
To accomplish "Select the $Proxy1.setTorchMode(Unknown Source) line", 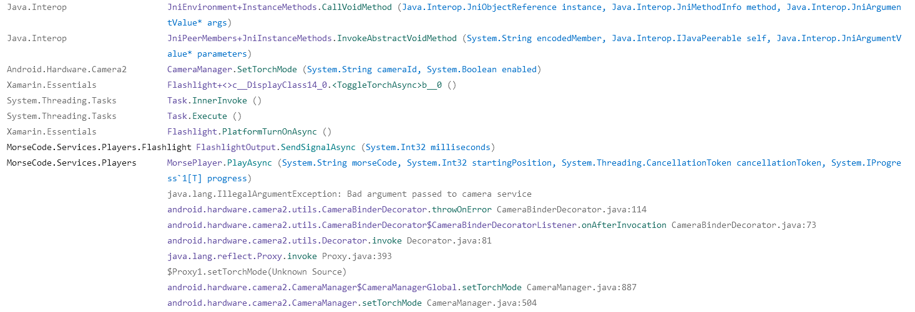I will (257, 272).
